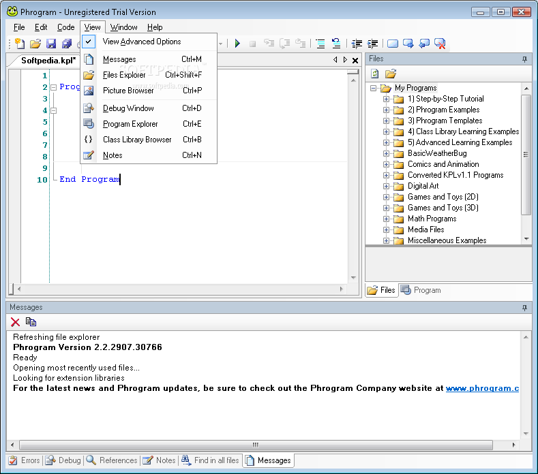Click the plain comment bubble icon

click(x=393, y=44)
